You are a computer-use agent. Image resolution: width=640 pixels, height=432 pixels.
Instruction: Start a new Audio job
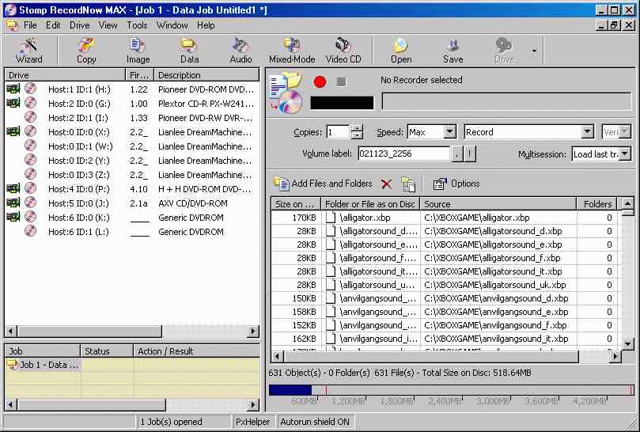(240, 50)
